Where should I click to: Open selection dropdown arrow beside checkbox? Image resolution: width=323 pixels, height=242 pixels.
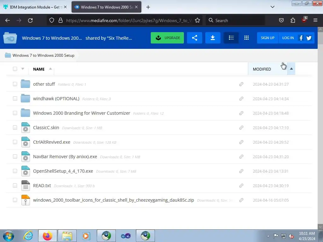[23, 69]
